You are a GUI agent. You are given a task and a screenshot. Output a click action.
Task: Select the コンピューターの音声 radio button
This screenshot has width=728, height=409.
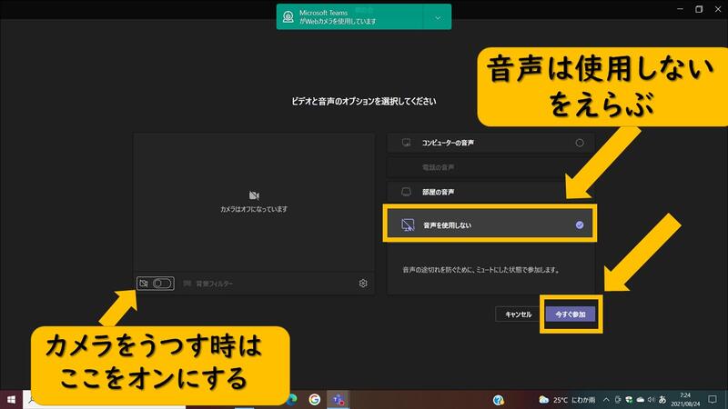[x=580, y=143]
